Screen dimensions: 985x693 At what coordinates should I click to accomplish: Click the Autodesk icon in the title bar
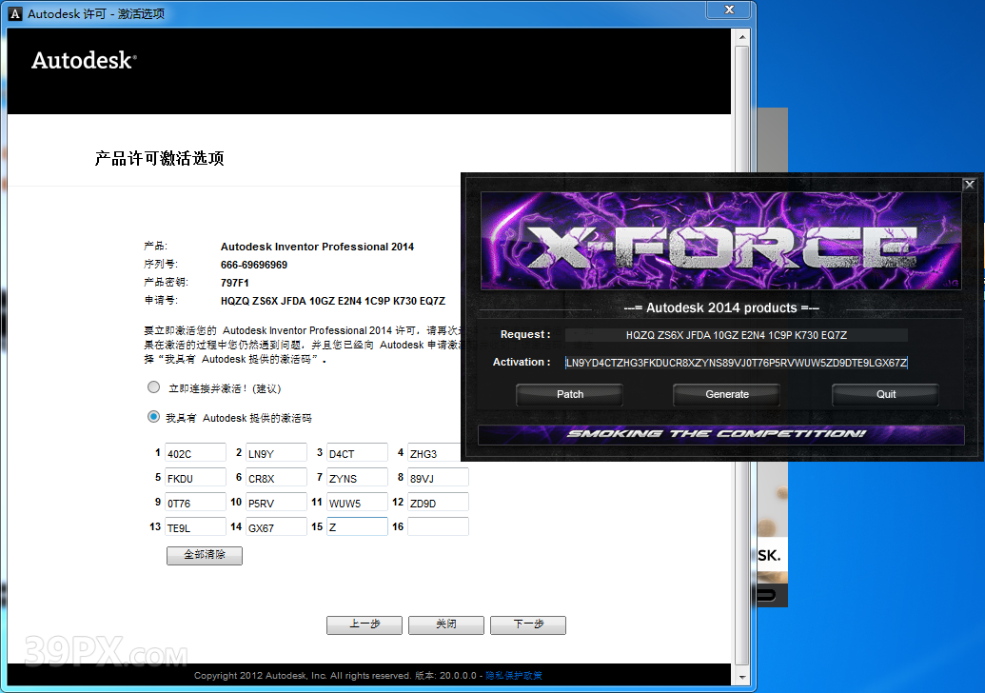click(13, 13)
